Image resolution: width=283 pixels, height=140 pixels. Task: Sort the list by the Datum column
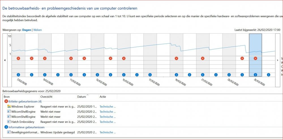(x=87, y=97)
